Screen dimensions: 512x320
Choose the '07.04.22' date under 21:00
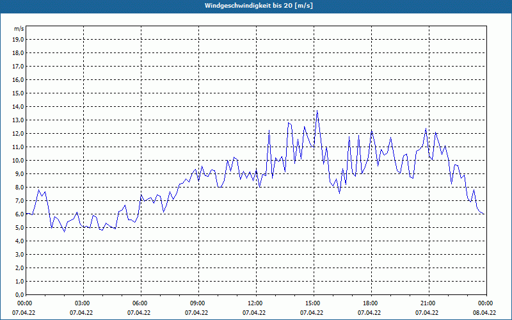coord(427,313)
